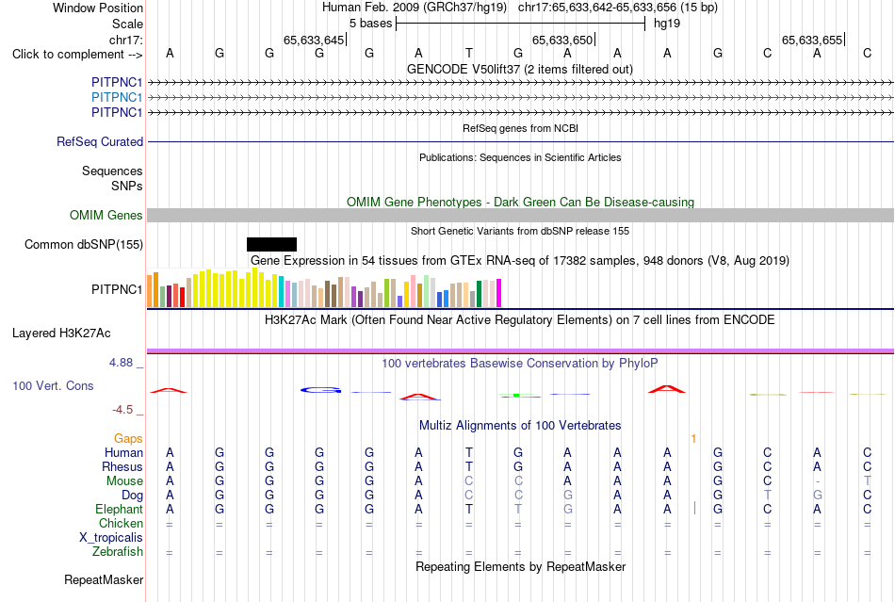The image size is (895, 602).
Task: Click the OMIM Genes track label
Action: click(106, 215)
